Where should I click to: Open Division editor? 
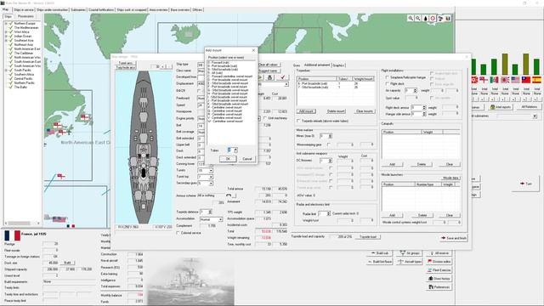point(439,262)
